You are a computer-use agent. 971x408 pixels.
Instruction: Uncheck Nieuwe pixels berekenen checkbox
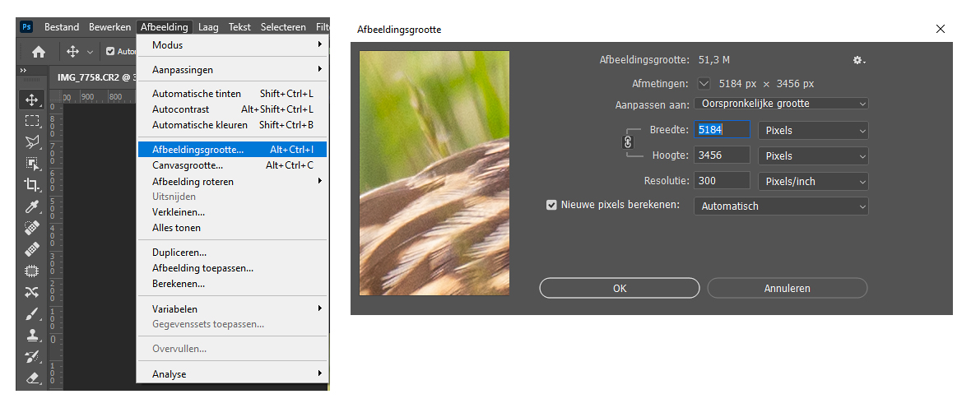551,206
